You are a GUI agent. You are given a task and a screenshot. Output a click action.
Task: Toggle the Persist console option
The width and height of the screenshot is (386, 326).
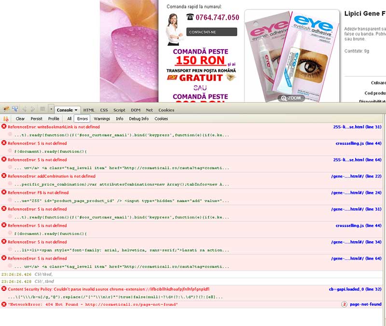point(37,119)
